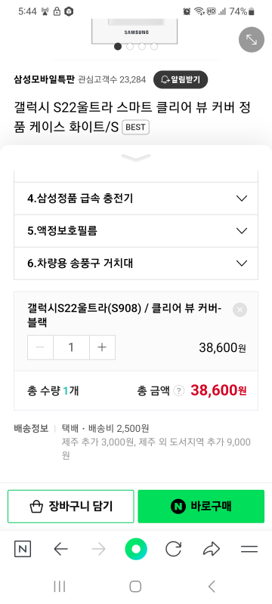272x604 pixels.
Task: Buy now with 바로구매 button
Action: point(201,506)
